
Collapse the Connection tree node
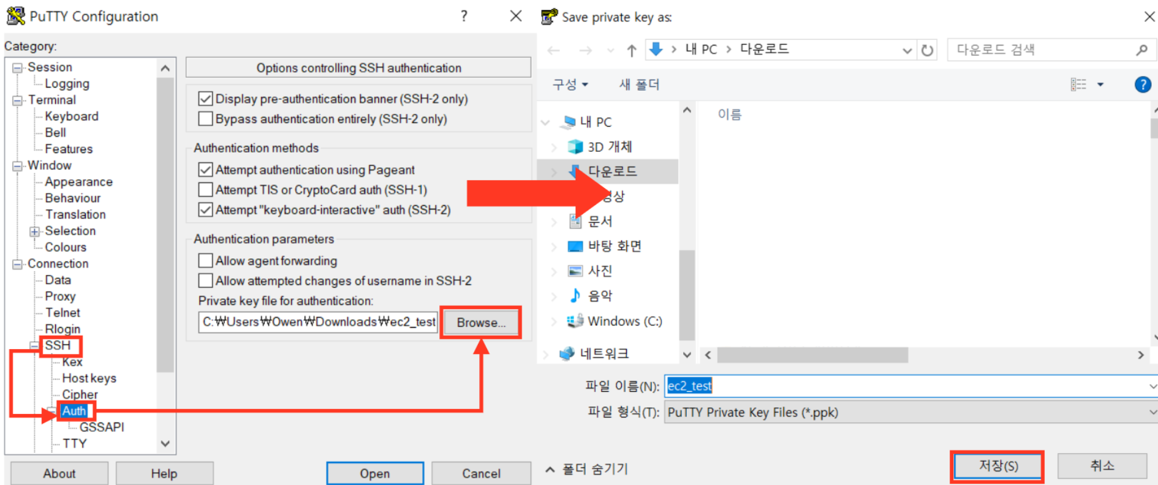click(x=18, y=264)
